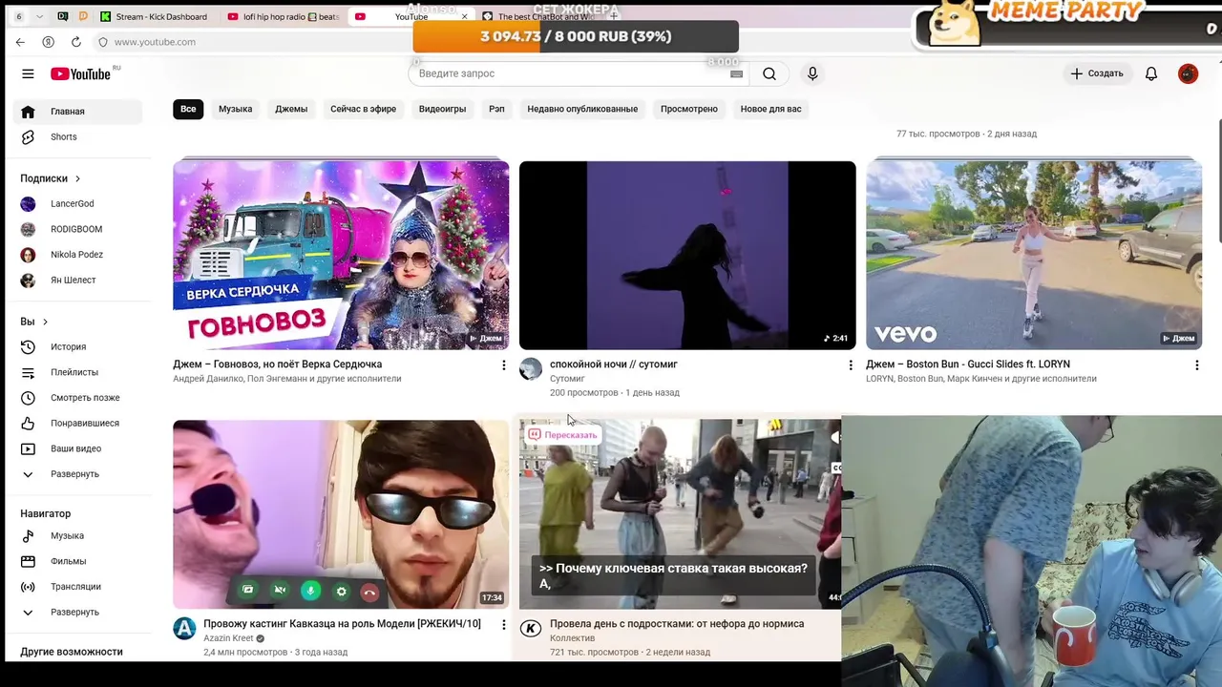
Task: Click the search magnifier button
Action: coord(769,73)
